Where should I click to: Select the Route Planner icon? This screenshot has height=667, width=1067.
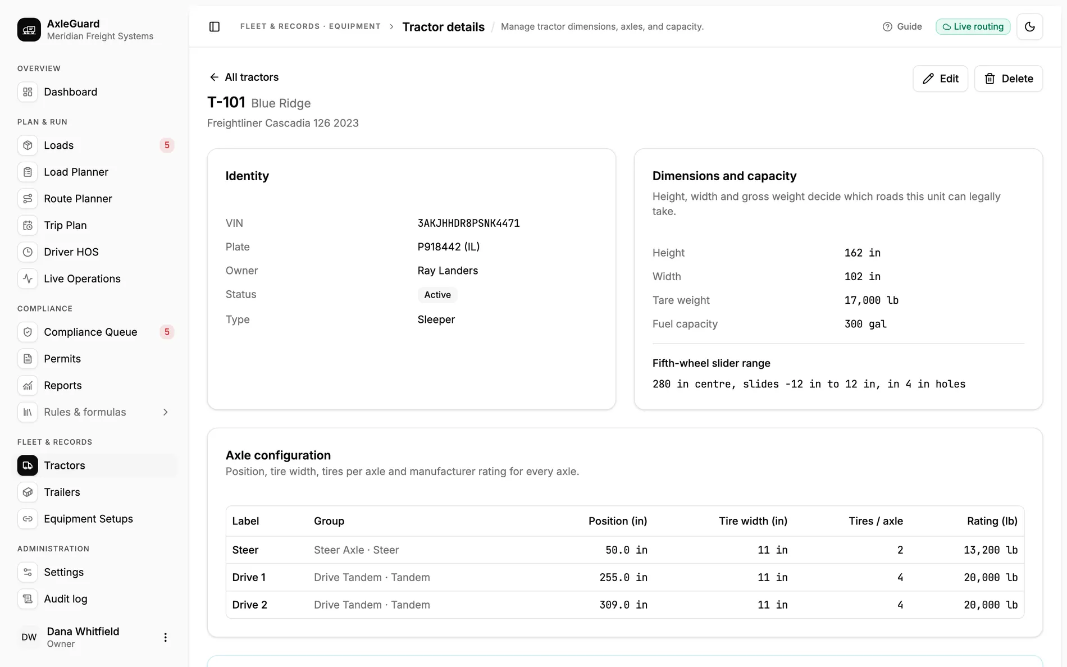point(28,199)
